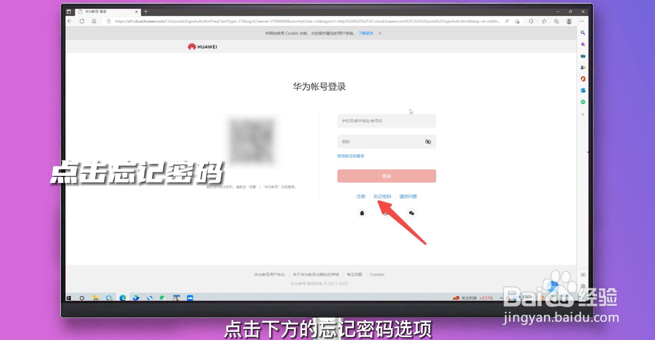Sign in with the WeChat icon
Screen dimensions: 655x340
click(411, 213)
